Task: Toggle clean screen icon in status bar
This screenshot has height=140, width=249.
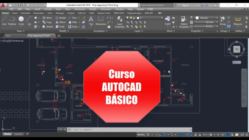Action: 242,135
